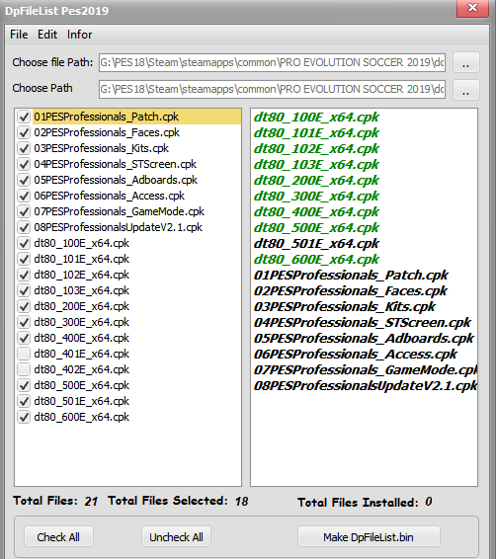The width and height of the screenshot is (496, 559).
Task: Select green dt80_102E_x64.cpk in right list
Action: 316,149
